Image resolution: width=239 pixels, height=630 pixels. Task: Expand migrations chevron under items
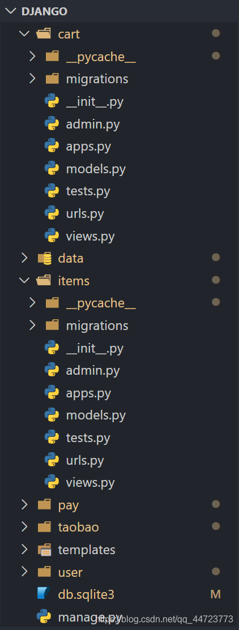[x=32, y=325]
